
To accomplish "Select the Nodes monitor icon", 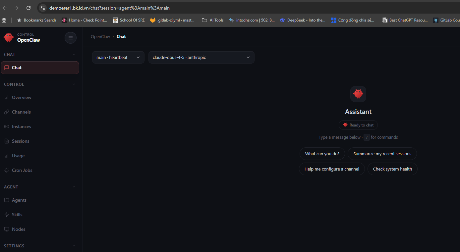I will tap(7, 229).
